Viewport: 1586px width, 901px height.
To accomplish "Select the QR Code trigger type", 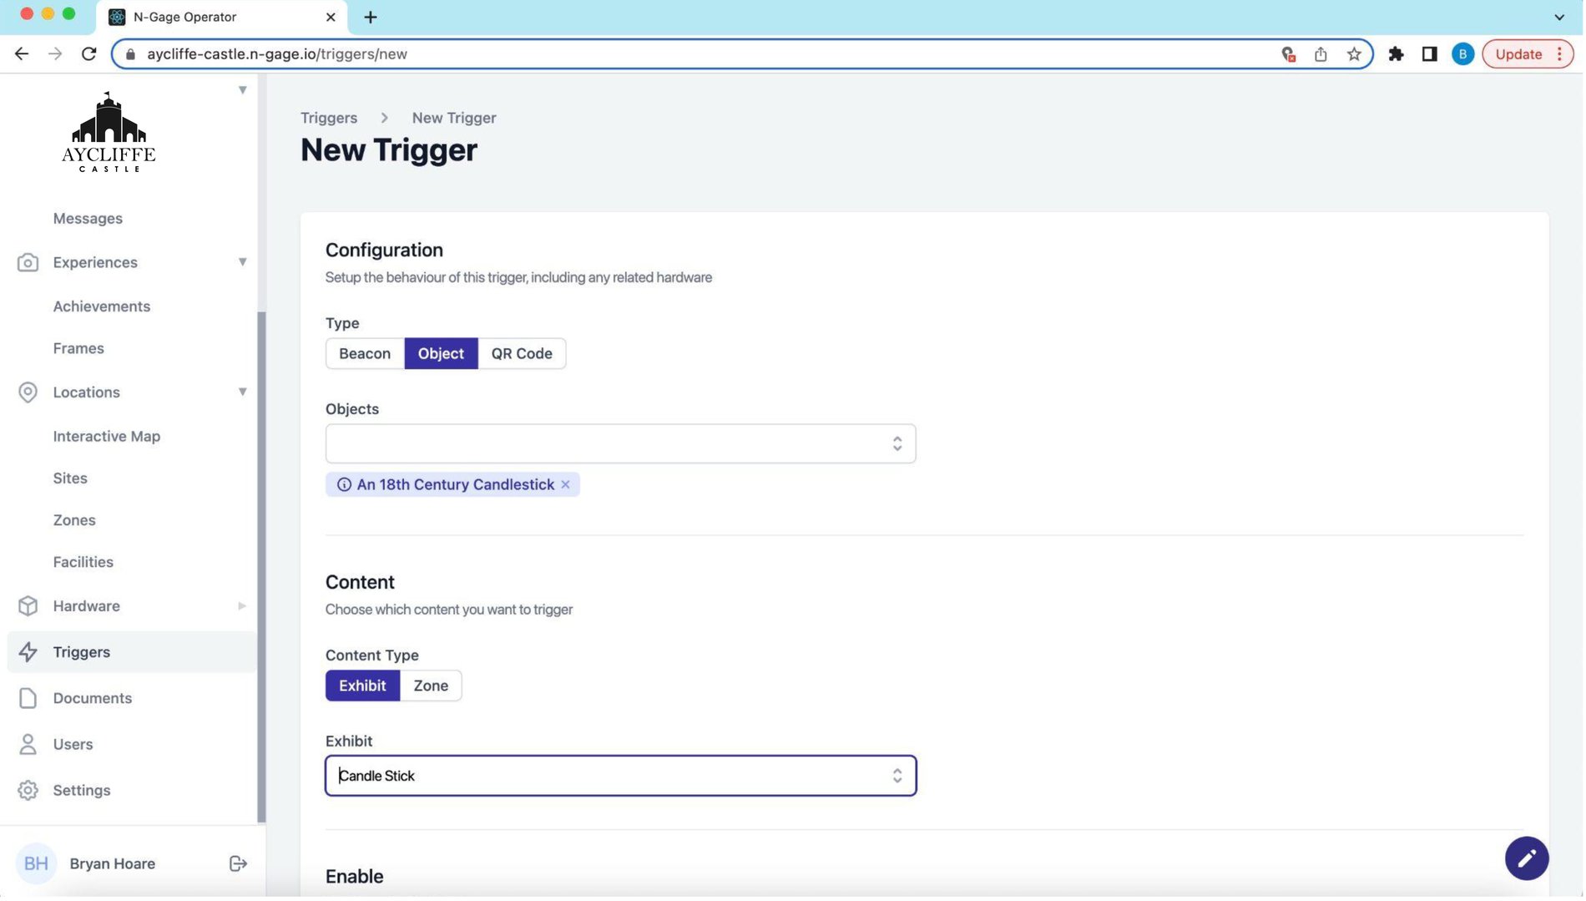I will pos(523,354).
